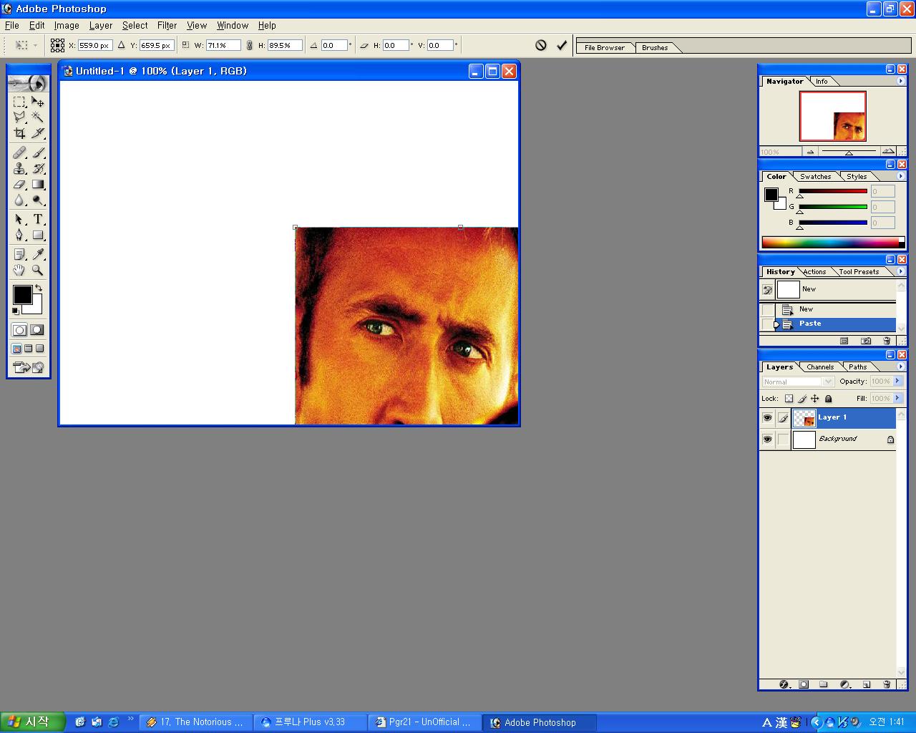Switch to the Channels tab

coord(820,366)
